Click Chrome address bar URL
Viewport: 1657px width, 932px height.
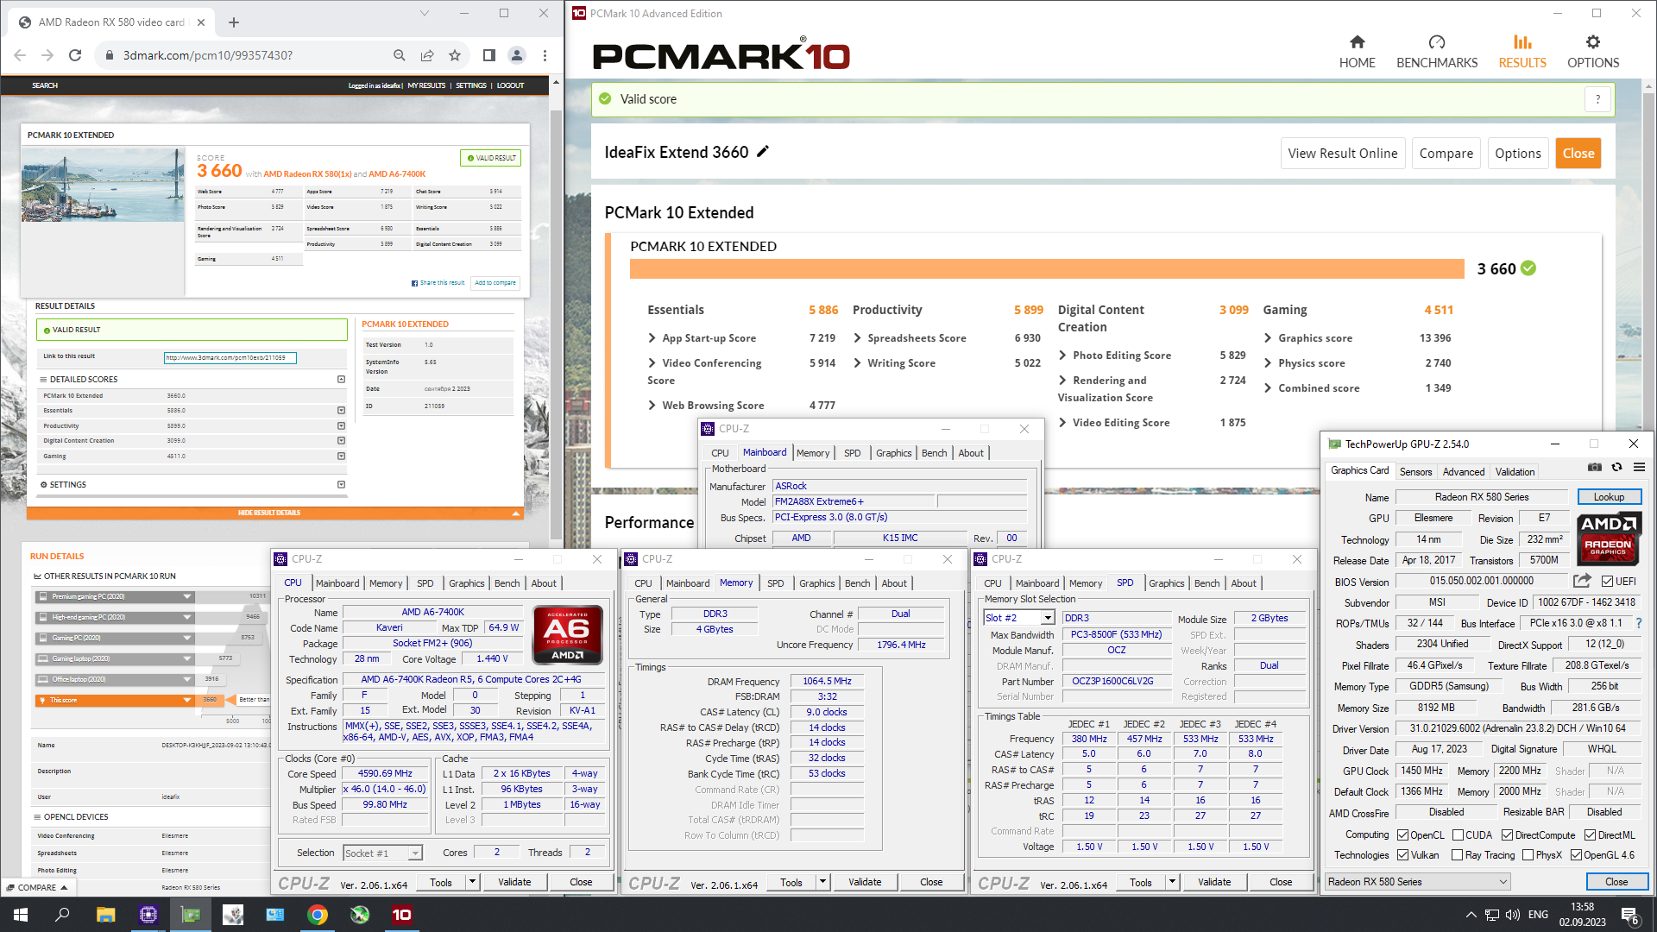207,55
